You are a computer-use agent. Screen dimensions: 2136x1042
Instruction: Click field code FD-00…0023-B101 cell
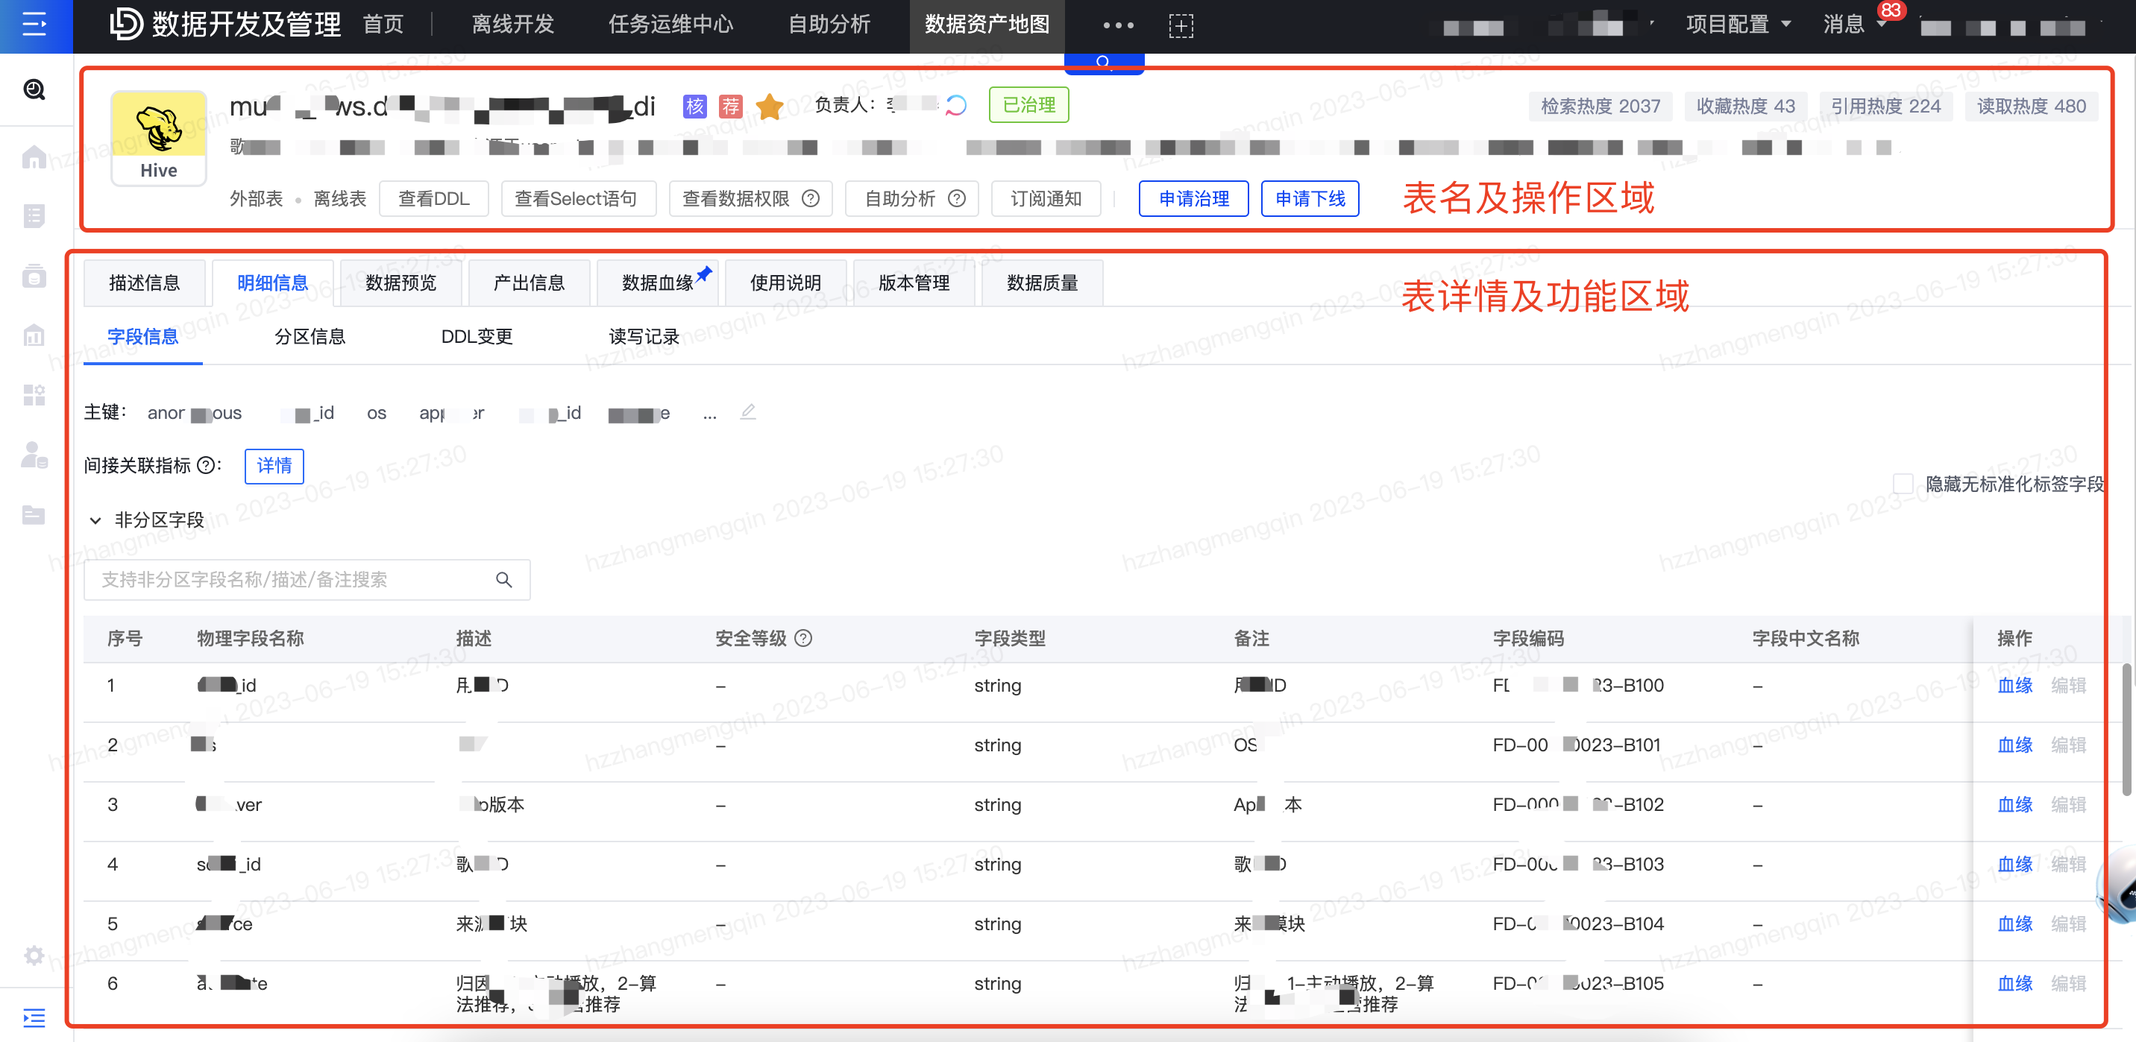coord(1577,745)
